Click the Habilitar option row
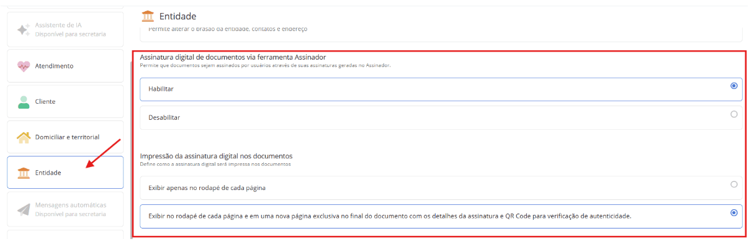 tap(441, 89)
